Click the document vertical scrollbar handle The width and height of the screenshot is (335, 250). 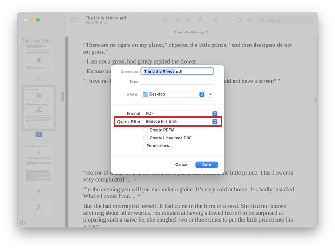(x=315, y=99)
